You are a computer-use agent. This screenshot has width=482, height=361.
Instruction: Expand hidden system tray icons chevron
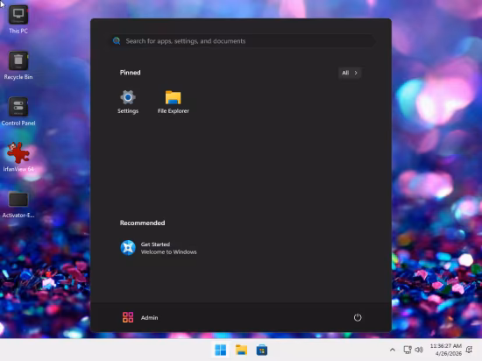point(393,350)
